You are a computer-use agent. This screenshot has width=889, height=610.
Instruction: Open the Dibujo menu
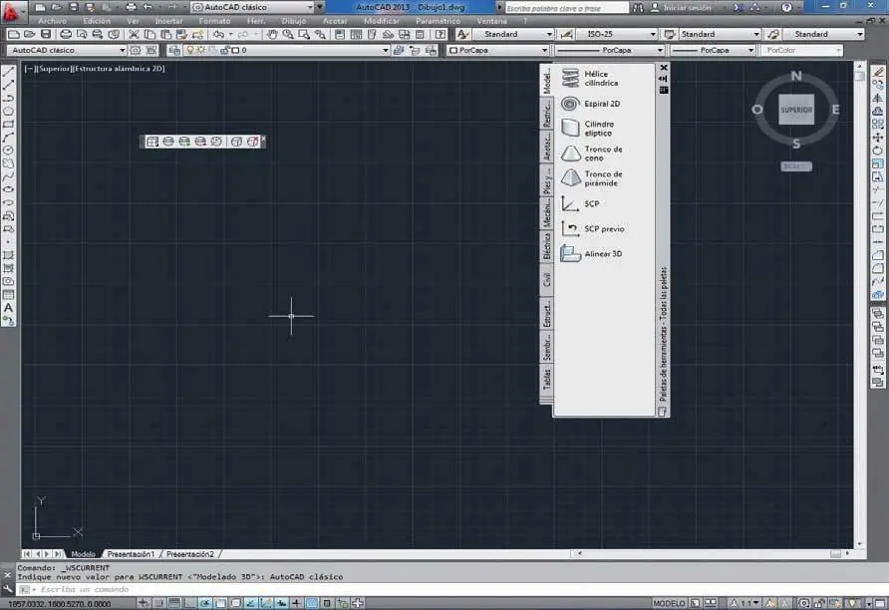[x=294, y=20]
